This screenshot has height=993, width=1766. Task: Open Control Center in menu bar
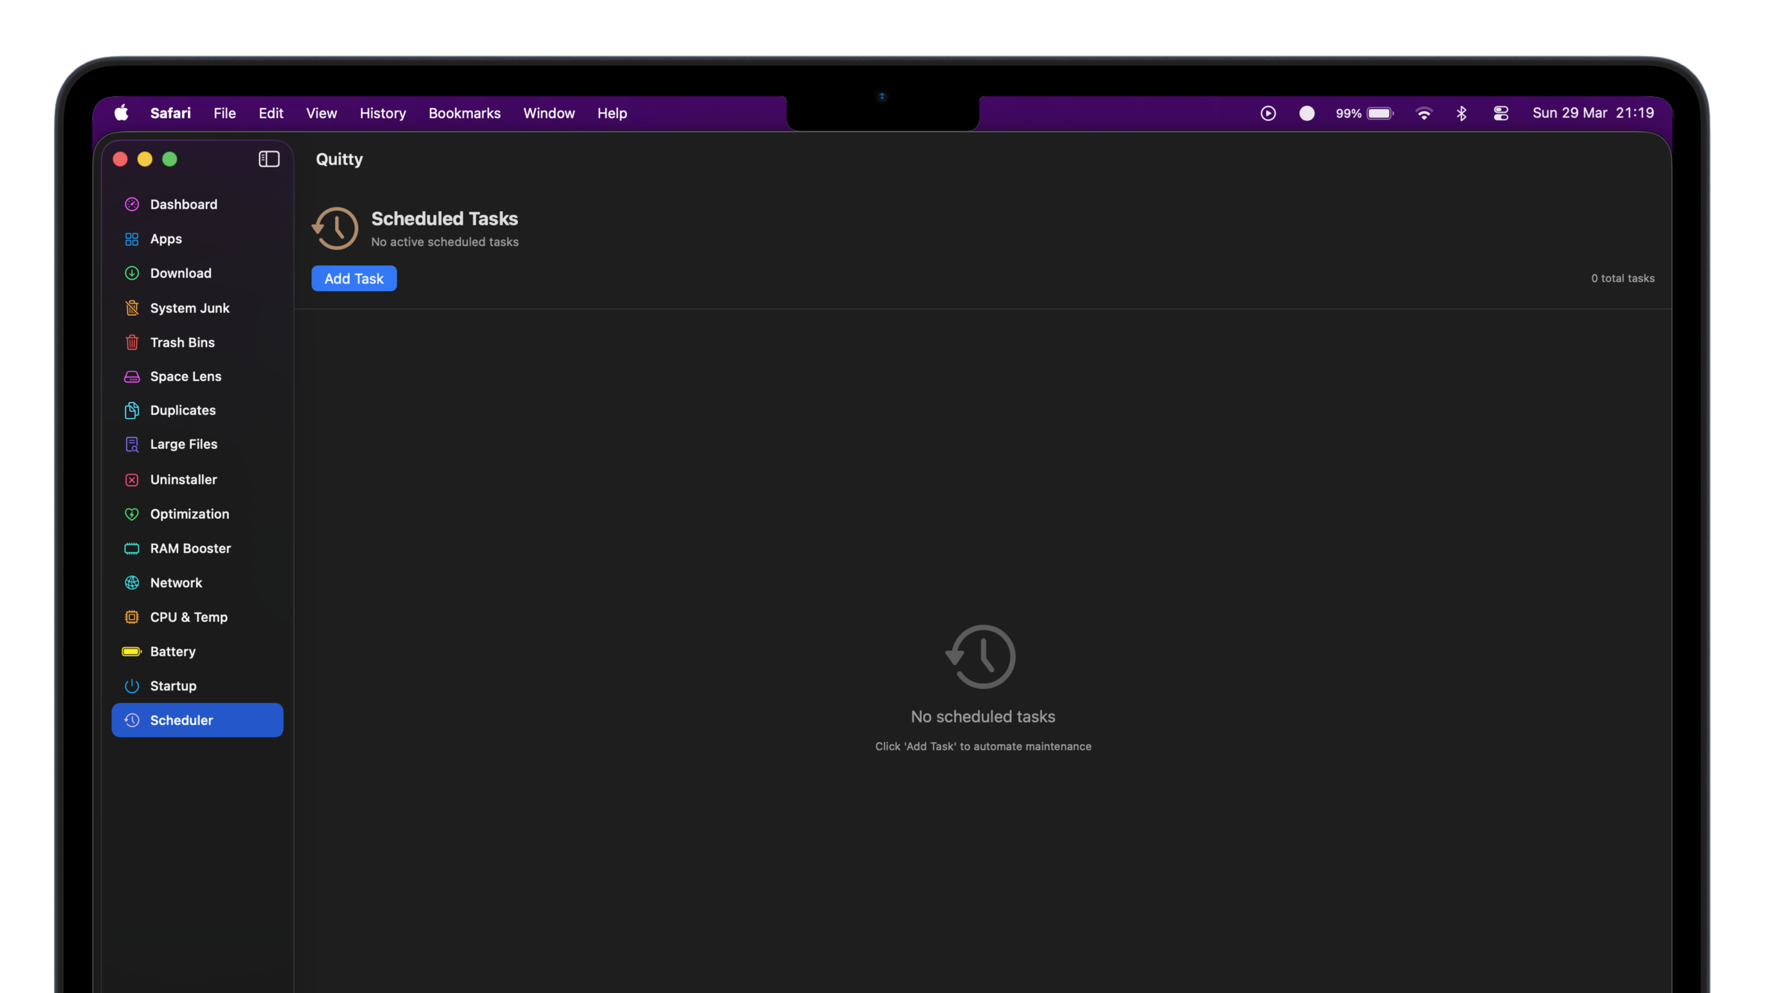click(x=1501, y=113)
